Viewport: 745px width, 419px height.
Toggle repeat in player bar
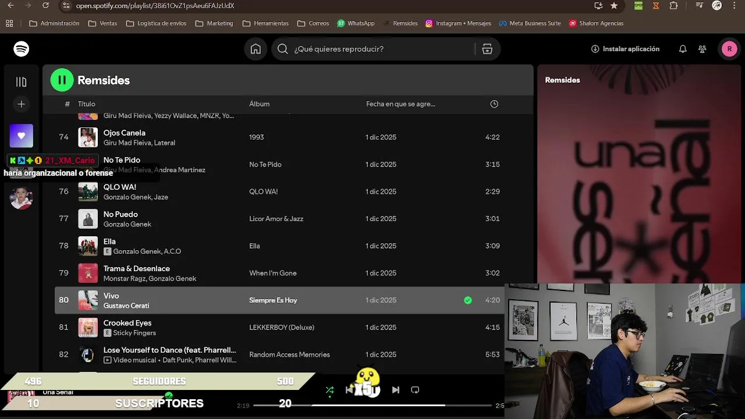pyautogui.click(x=415, y=390)
